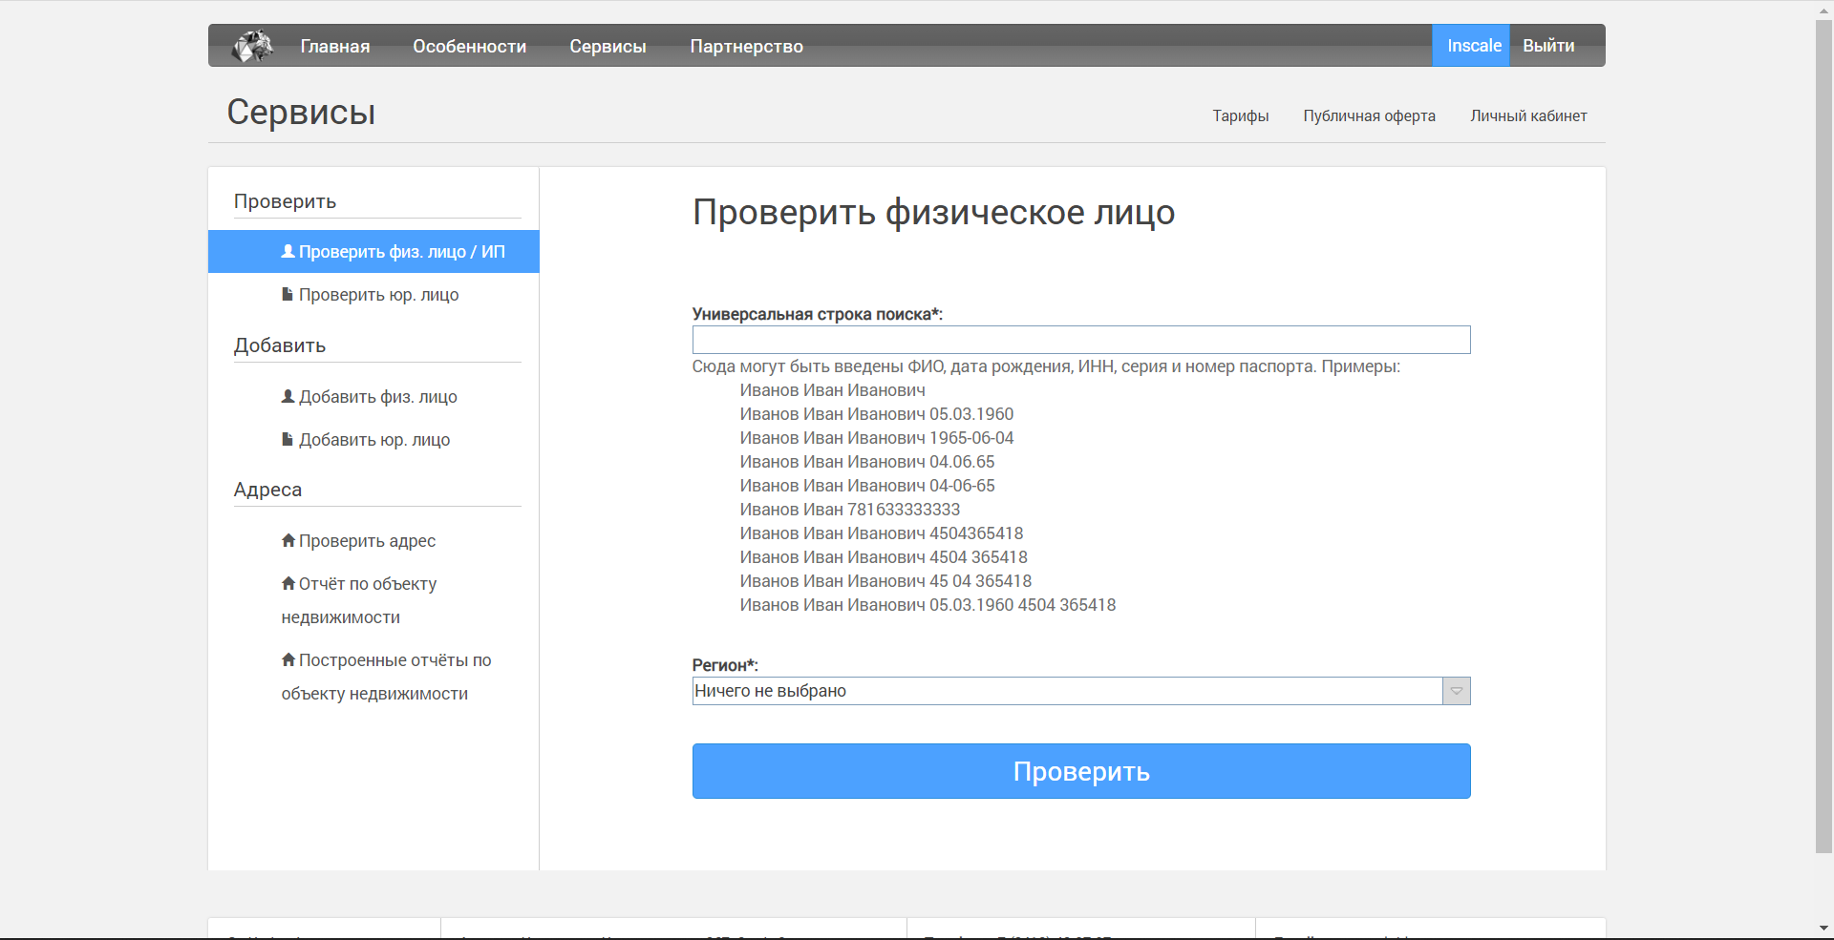Click example 'Иванов Иван Иванович 1965-06-04'
This screenshot has width=1834, height=940.
pyautogui.click(x=877, y=438)
